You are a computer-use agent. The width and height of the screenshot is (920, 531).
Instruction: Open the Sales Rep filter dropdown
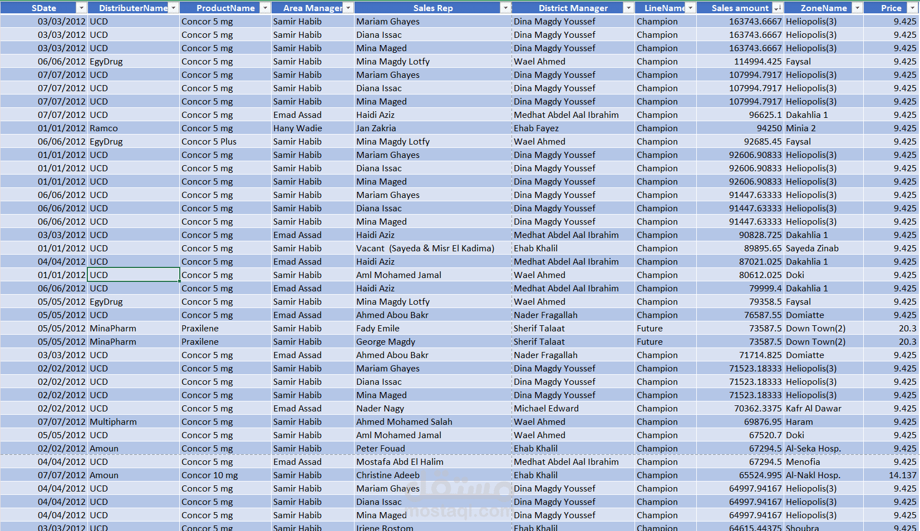[505, 8]
